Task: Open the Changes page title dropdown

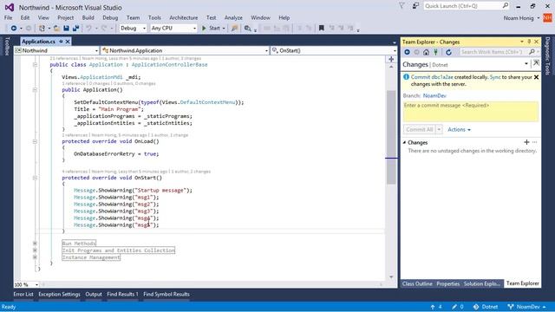Action: coord(526,63)
